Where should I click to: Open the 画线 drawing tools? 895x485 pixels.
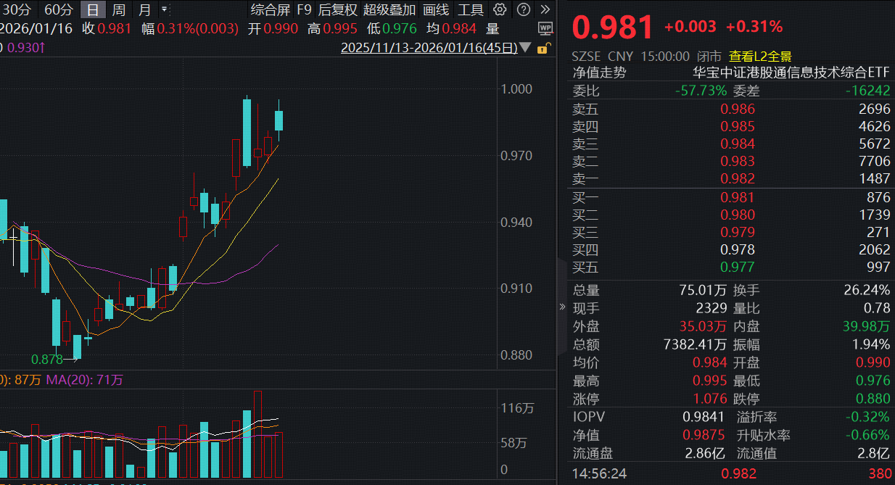436,9
